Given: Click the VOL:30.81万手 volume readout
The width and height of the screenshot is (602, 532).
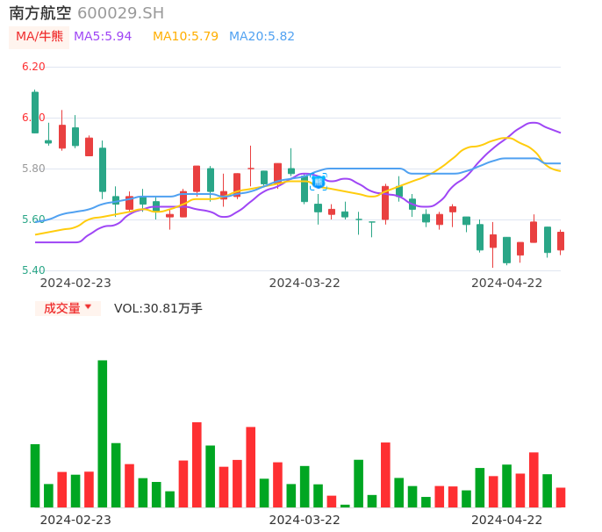Looking at the screenshot, I should [158, 308].
